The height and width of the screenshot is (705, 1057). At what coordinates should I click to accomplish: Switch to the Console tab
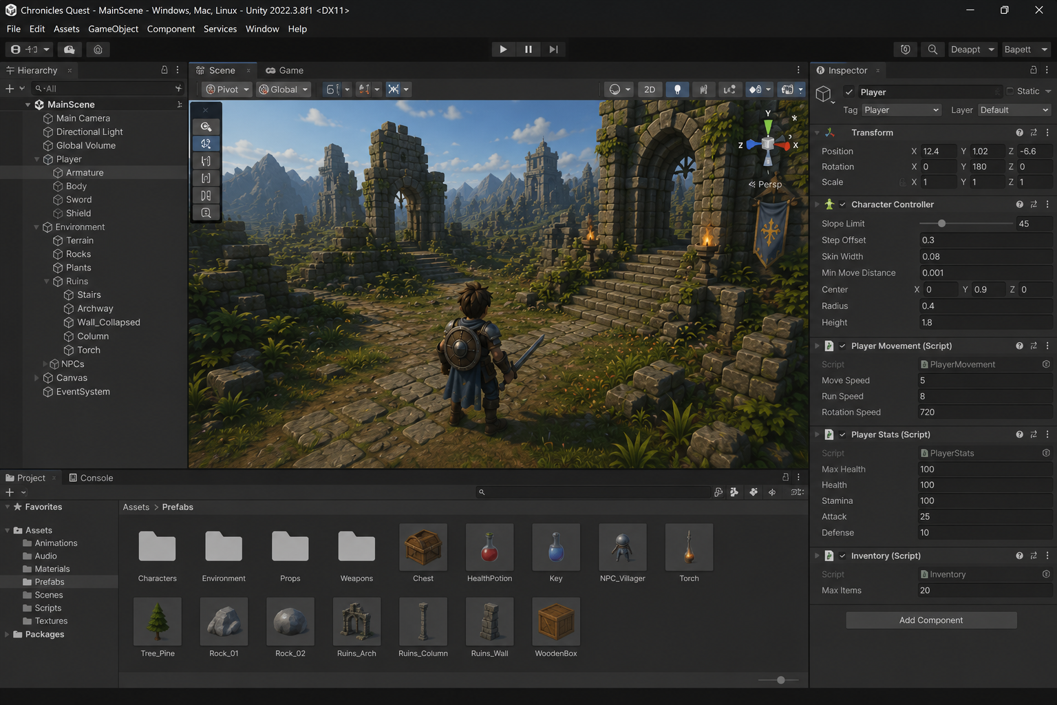click(91, 478)
